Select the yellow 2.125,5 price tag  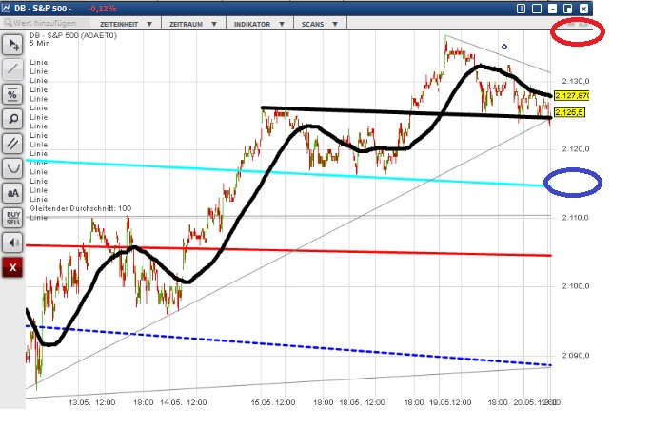(x=569, y=112)
